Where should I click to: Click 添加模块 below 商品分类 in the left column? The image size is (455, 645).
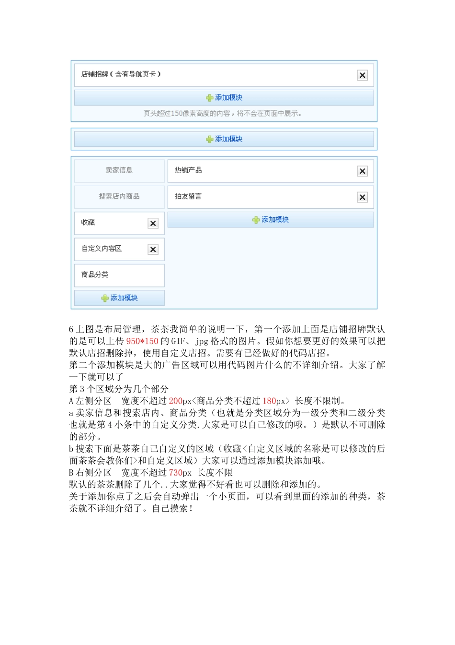click(119, 298)
